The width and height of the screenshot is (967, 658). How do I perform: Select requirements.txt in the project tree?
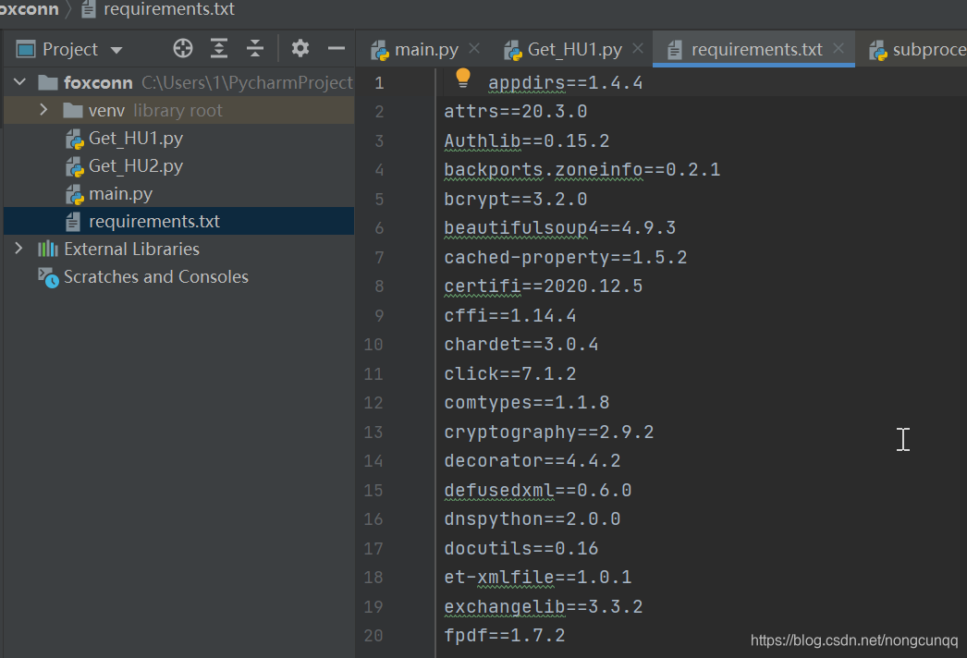154,222
